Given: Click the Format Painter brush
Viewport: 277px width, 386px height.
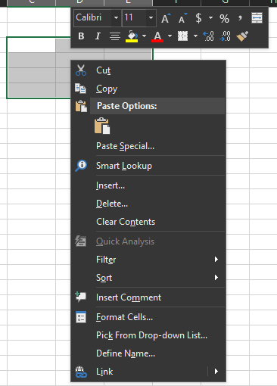Looking at the screenshot, I should pyautogui.click(x=242, y=36).
